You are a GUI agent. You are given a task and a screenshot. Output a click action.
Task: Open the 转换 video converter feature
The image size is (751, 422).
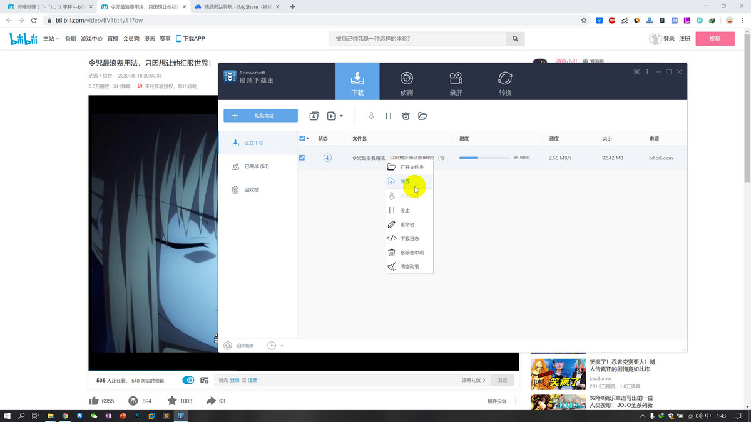tap(504, 81)
